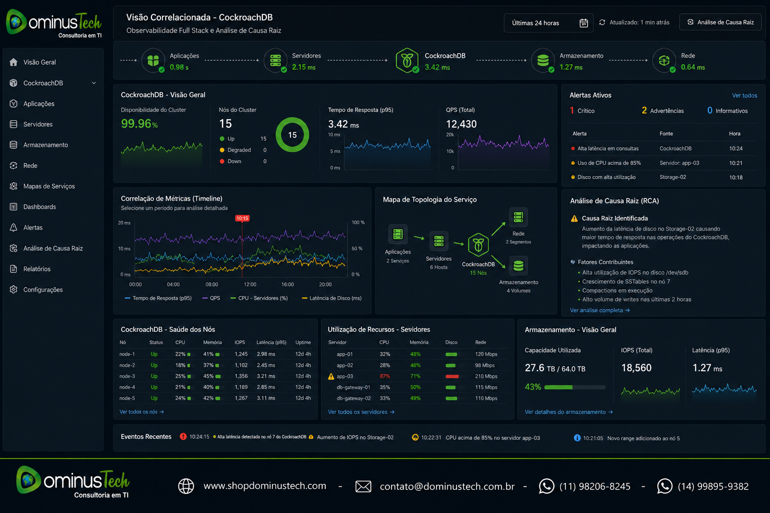Select the Servidores node in topology map
770x513 pixels.
click(439, 241)
